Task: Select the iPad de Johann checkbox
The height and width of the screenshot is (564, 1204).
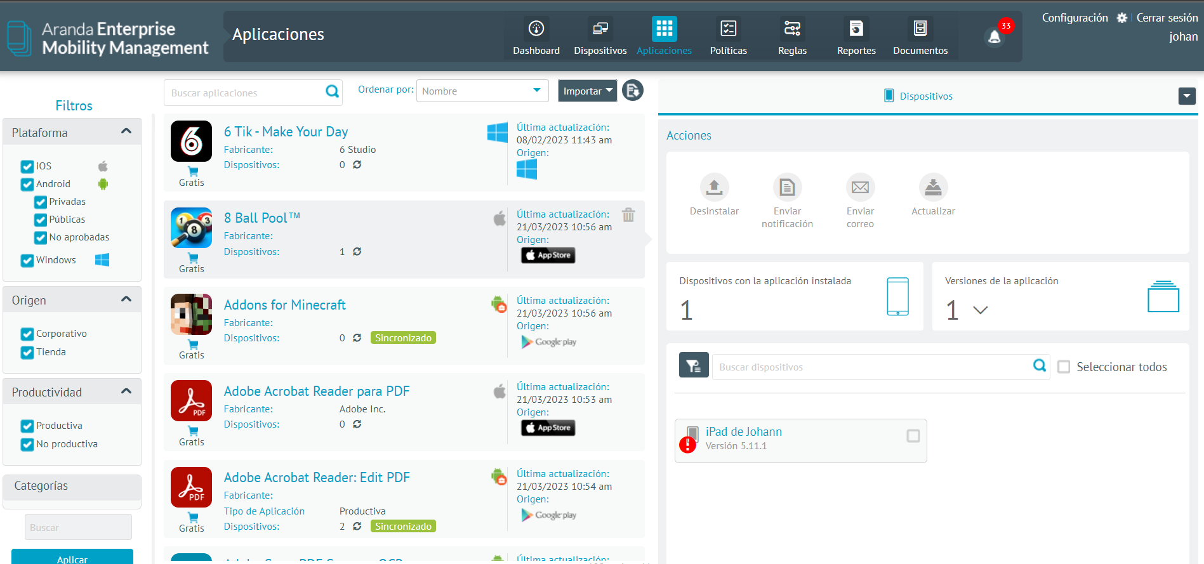Action: point(913,436)
